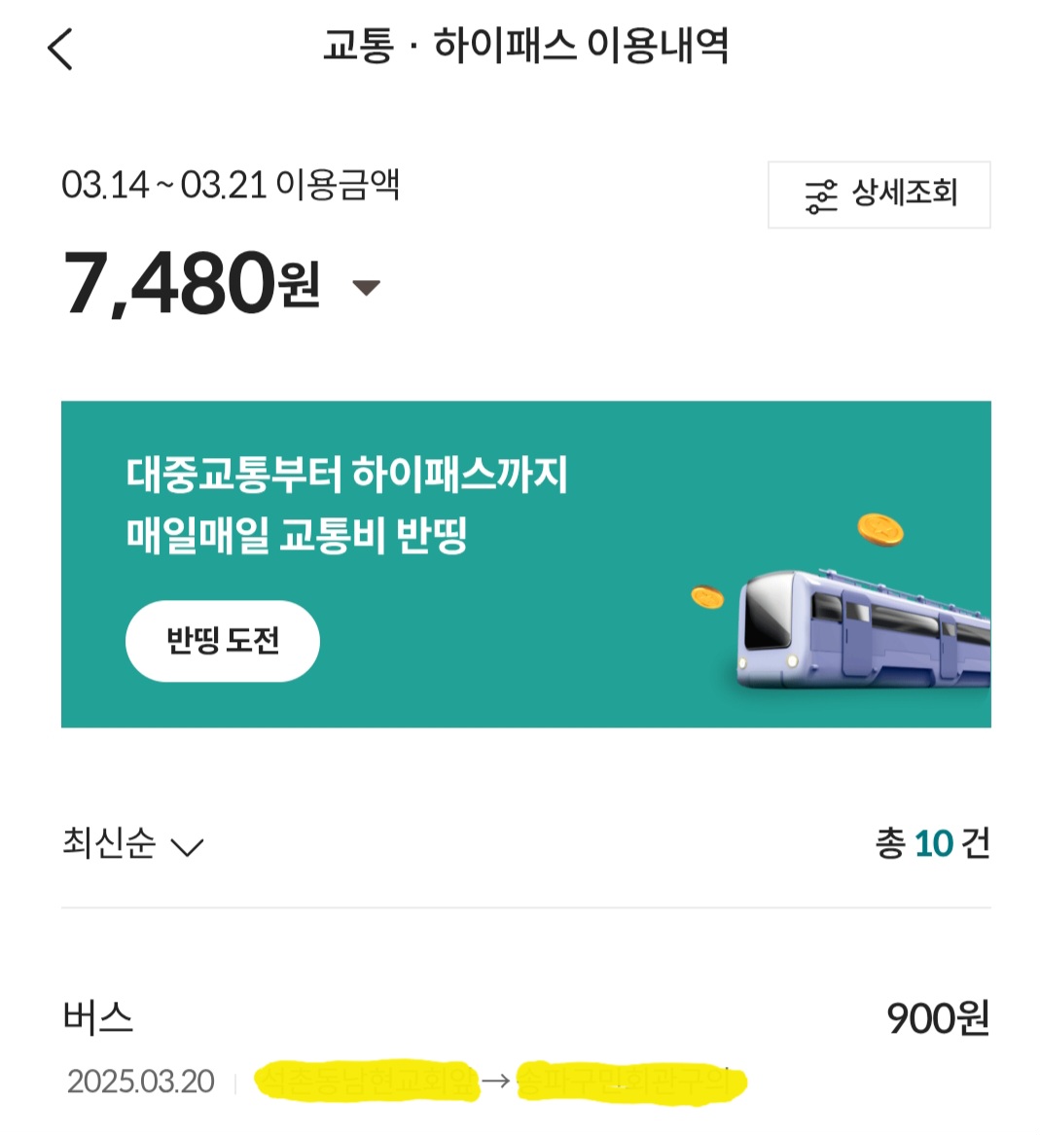Screen dimensions: 1040x1135
Task: Click the gold coin above the train
Action: tap(879, 530)
